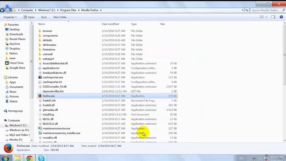
Task: Select the webapprt folder icon
Action: [x=40, y=59]
